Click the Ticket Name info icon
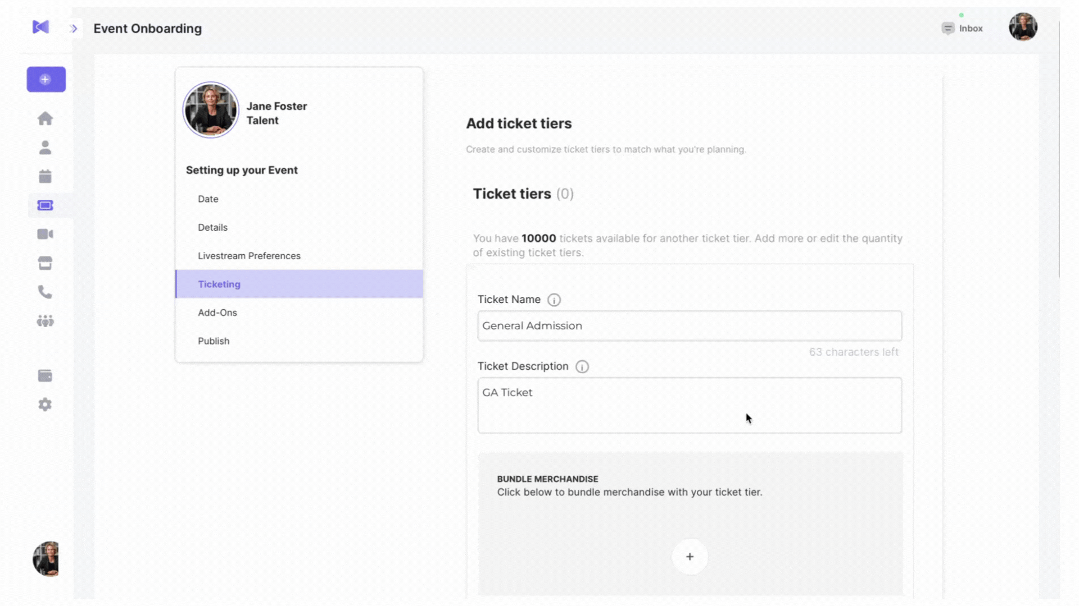Image resolution: width=1079 pixels, height=606 pixels. [554, 300]
